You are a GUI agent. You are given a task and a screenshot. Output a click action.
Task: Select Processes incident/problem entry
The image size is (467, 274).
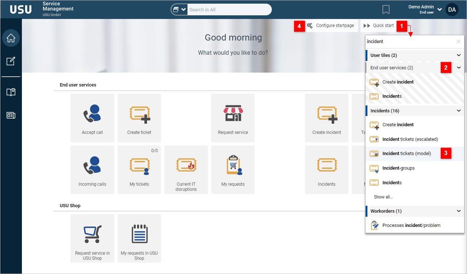point(411,225)
